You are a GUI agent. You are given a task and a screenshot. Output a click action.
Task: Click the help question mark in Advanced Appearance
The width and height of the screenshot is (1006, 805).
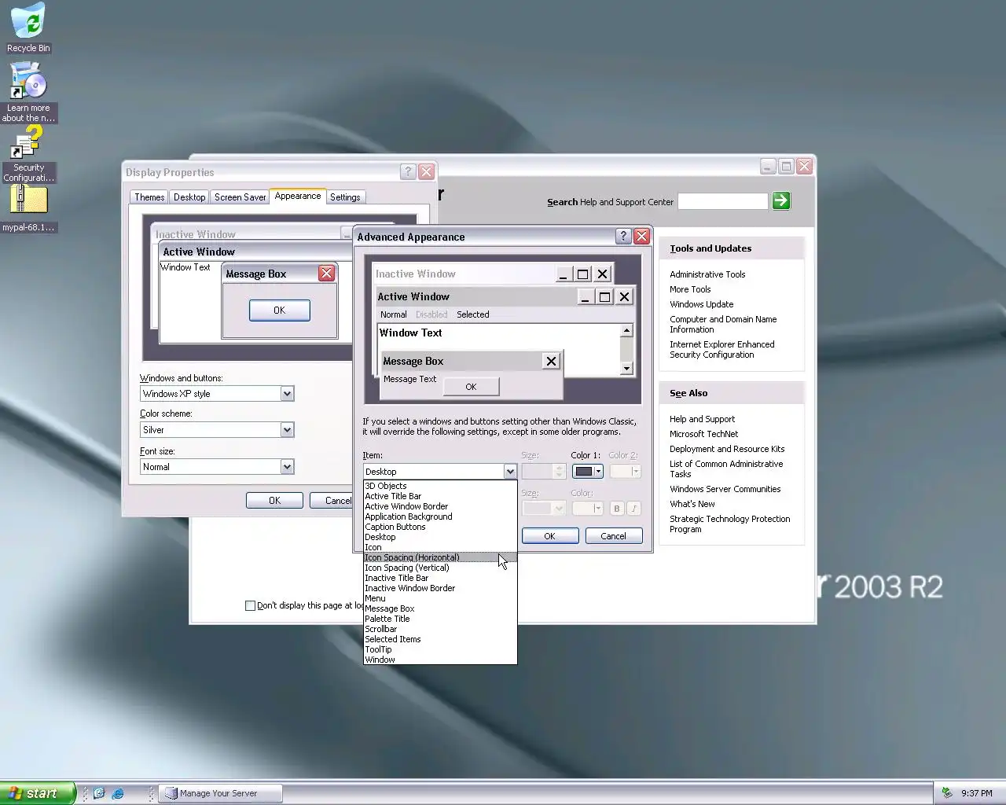622,236
